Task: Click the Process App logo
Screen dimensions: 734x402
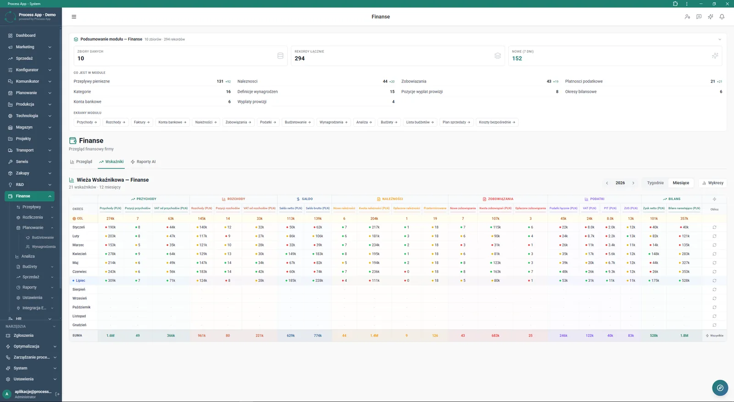Action: click(10, 17)
